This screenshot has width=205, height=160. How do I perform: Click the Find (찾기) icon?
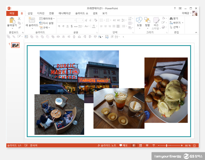(x=174, y=19)
